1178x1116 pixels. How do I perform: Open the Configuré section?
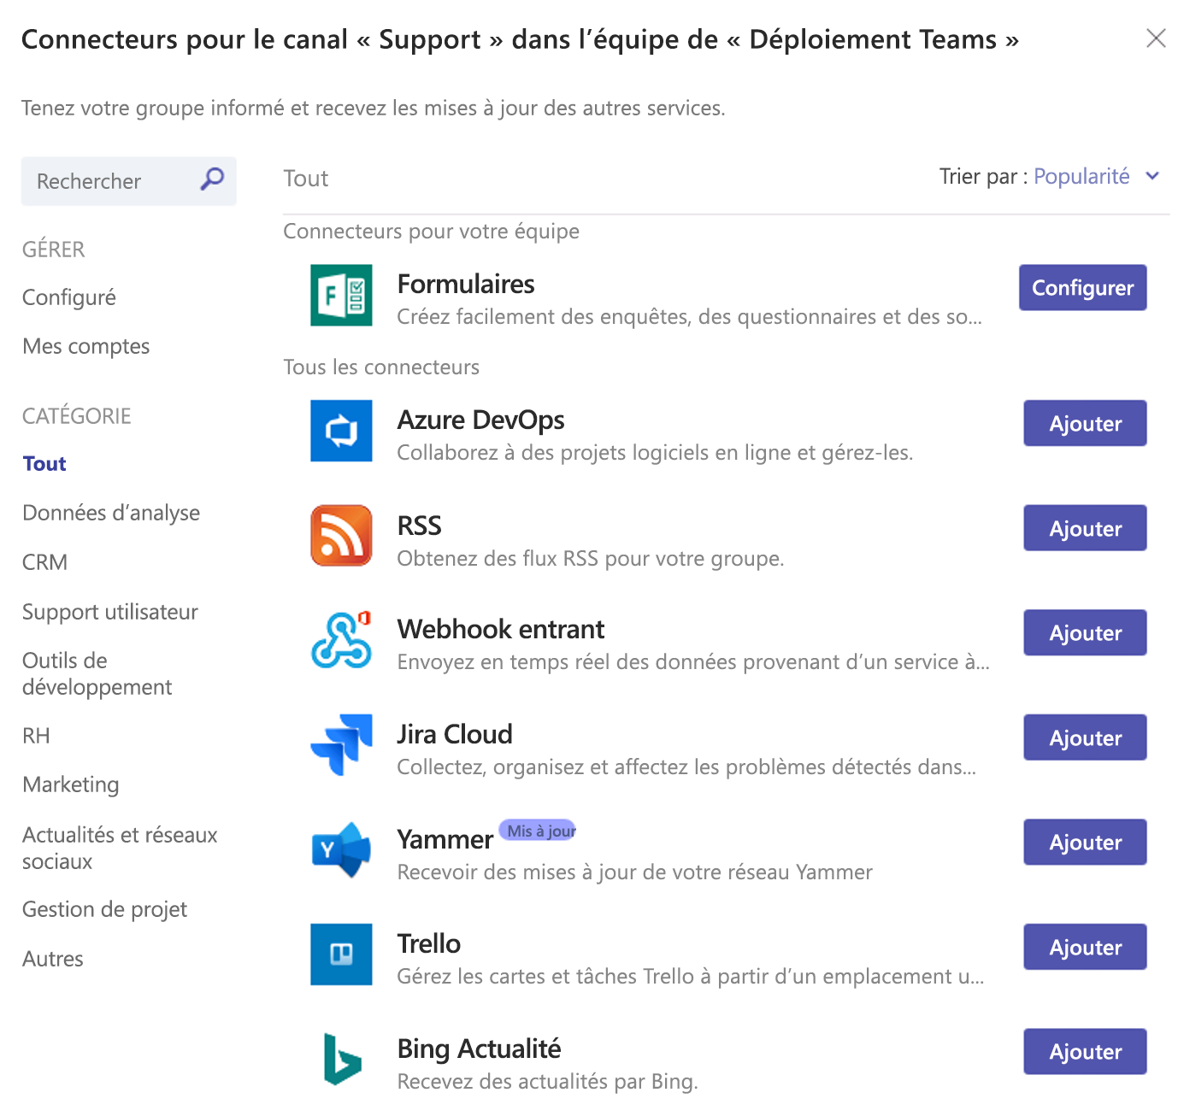tap(69, 297)
